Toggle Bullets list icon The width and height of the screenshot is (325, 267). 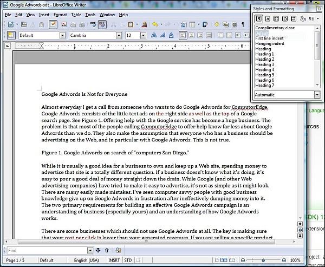(229, 35)
